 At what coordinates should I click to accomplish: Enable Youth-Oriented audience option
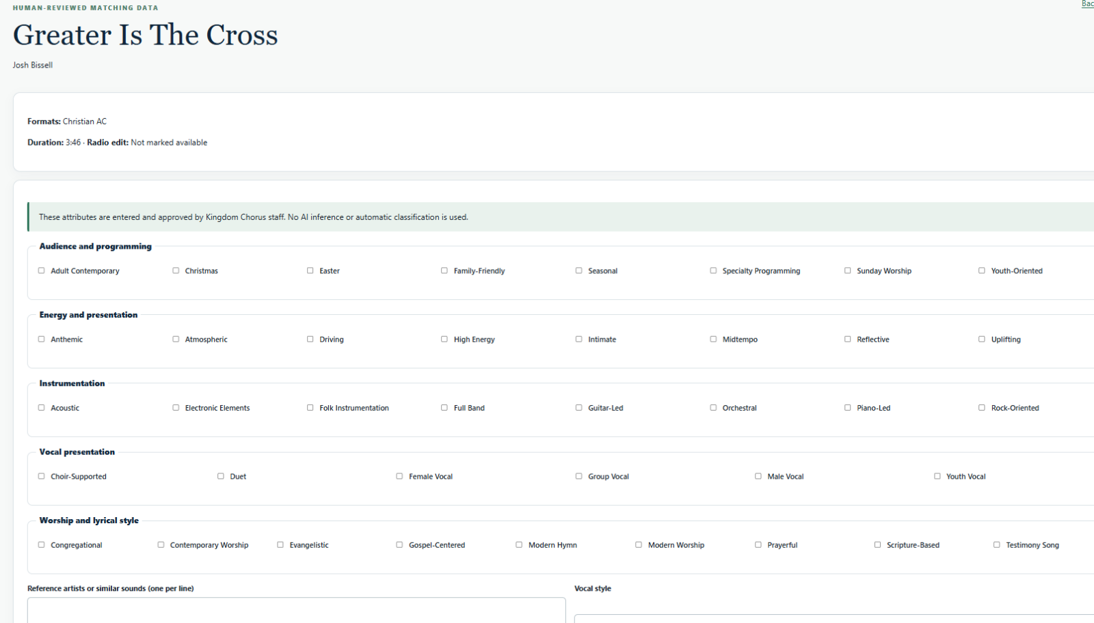(x=982, y=271)
